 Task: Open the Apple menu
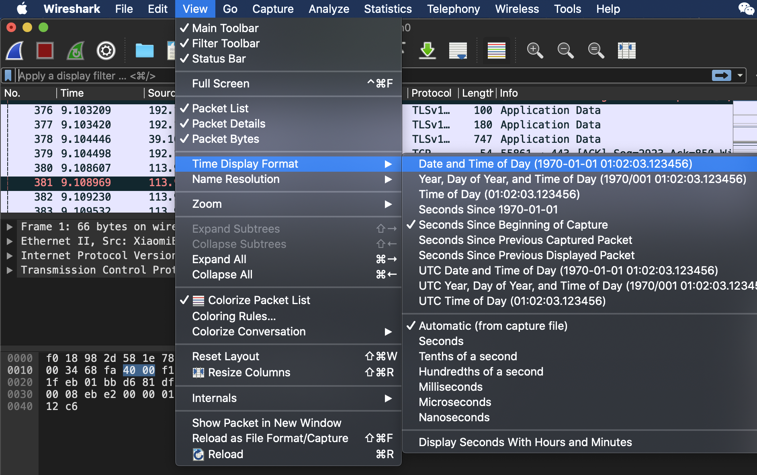pyautogui.click(x=23, y=9)
